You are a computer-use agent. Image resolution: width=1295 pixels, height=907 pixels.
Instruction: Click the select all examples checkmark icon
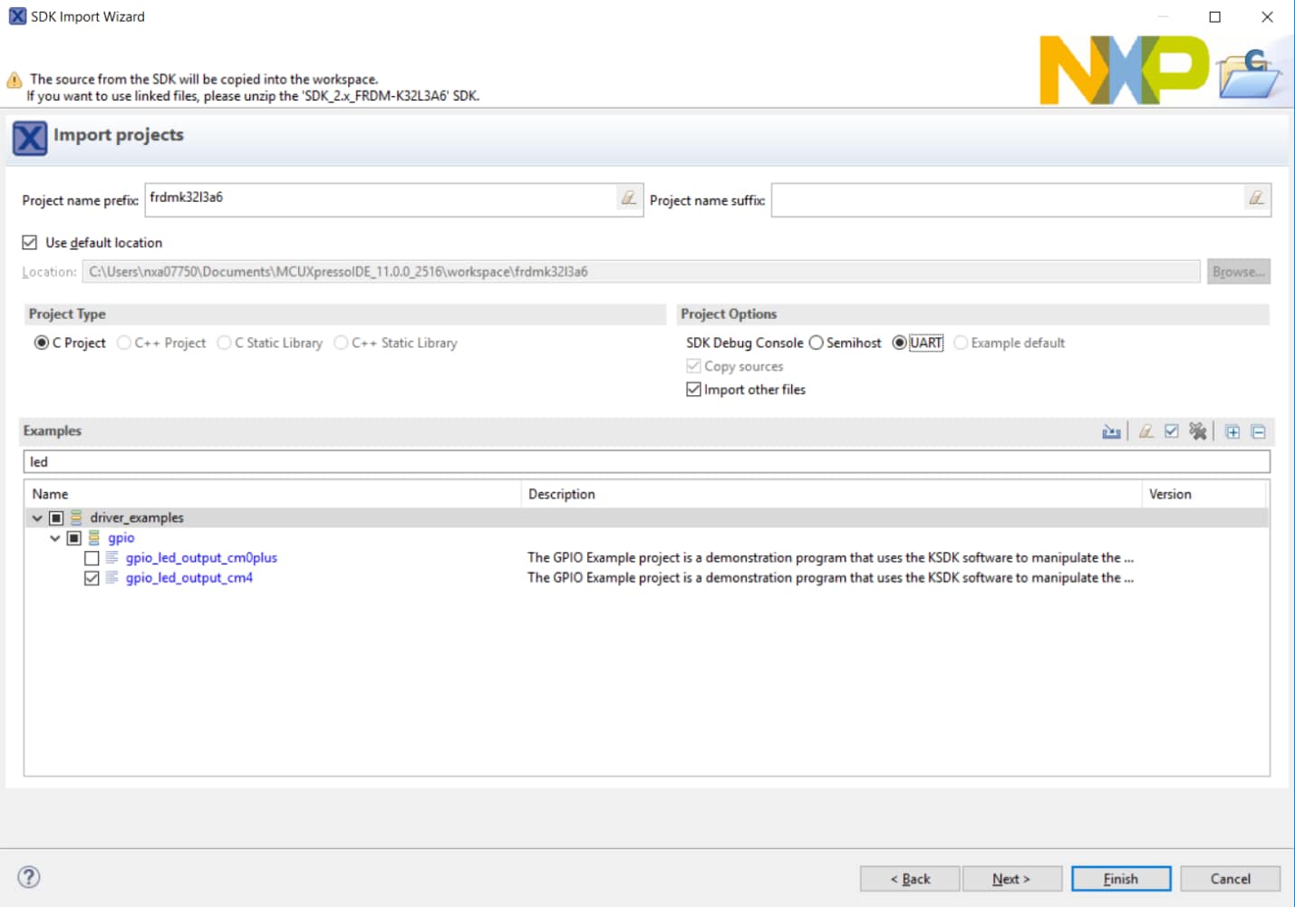coord(1172,431)
